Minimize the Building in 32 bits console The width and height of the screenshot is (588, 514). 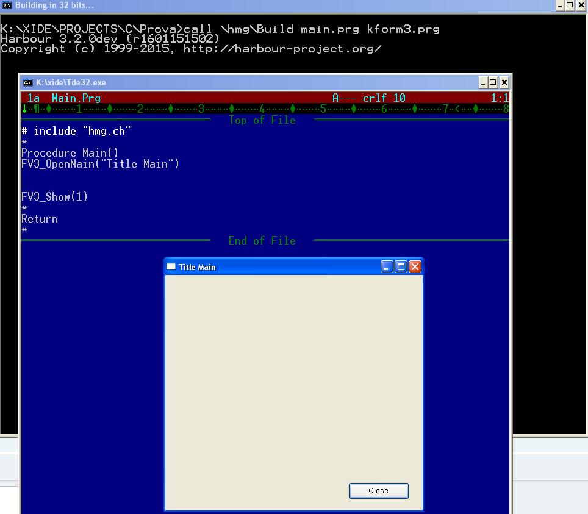(x=560, y=5)
